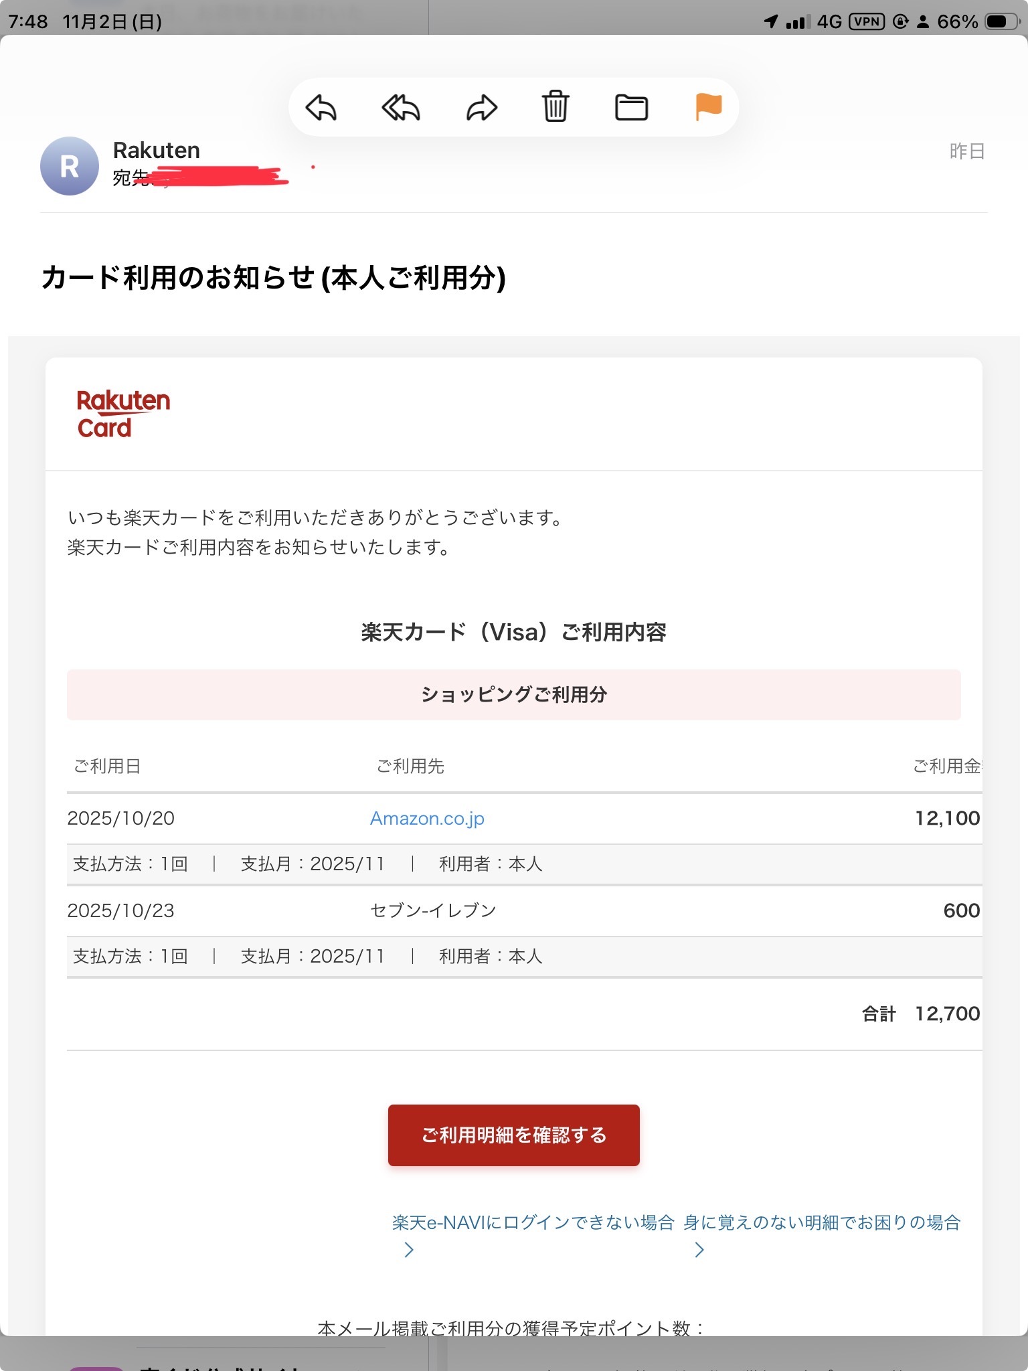The image size is (1028, 1371).
Task: Toggle the orange flag on email
Action: [709, 107]
